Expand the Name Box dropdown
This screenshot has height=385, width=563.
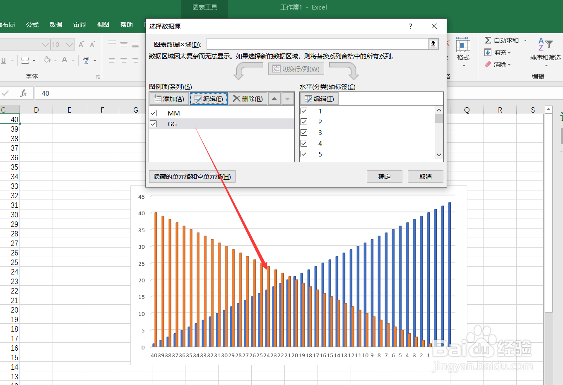pyautogui.click(x=45, y=44)
